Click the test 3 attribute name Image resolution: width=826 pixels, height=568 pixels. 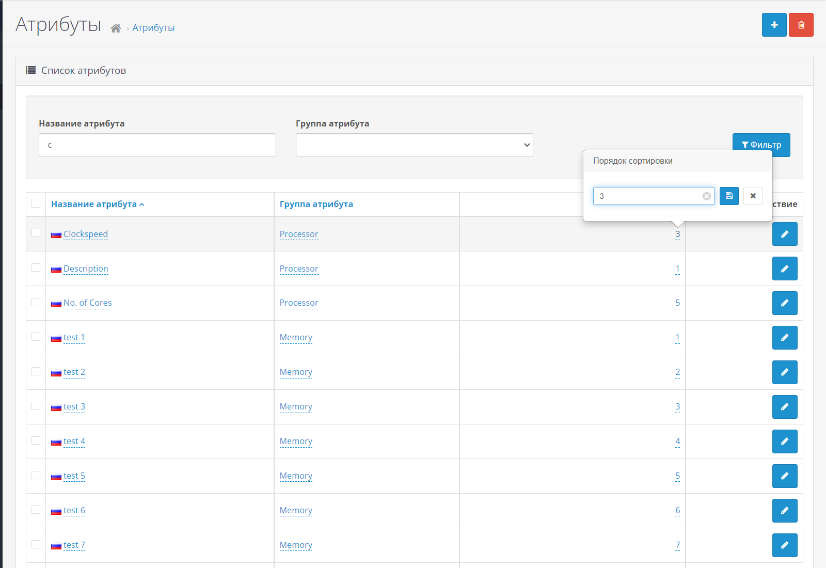tap(74, 406)
